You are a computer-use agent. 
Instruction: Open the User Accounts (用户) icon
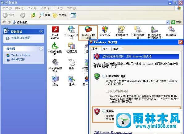pyautogui.click(x=86, y=81)
